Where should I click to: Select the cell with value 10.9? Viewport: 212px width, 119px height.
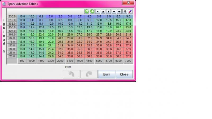coord(32,24)
